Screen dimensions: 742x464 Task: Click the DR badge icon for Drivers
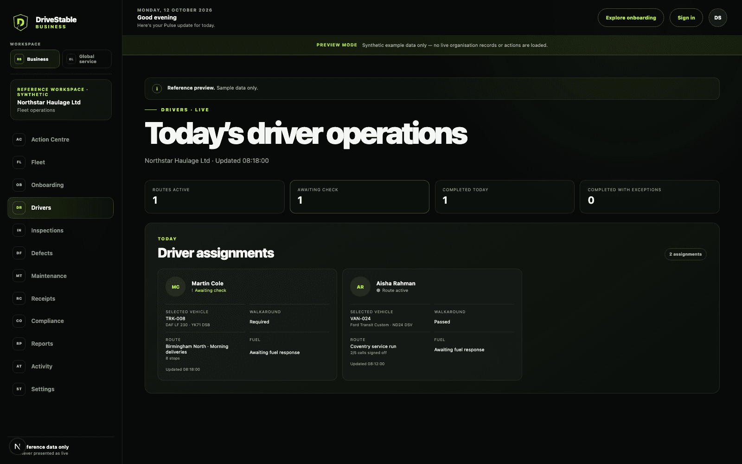(x=19, y=207)
